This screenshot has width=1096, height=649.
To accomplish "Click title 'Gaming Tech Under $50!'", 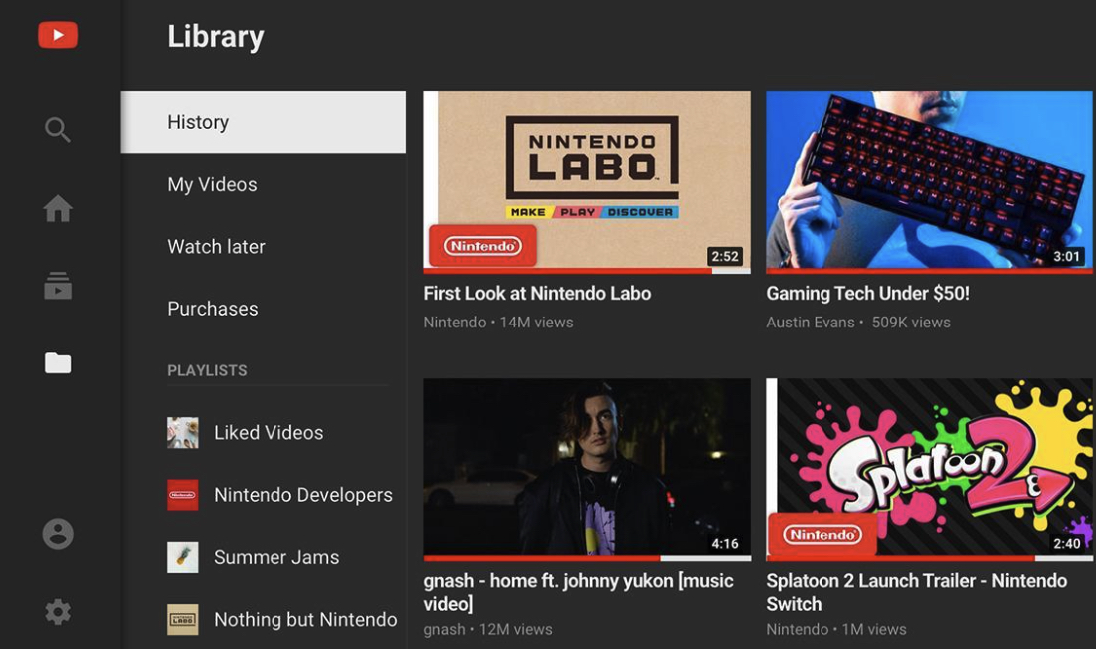I will click(x=867, y=293).
